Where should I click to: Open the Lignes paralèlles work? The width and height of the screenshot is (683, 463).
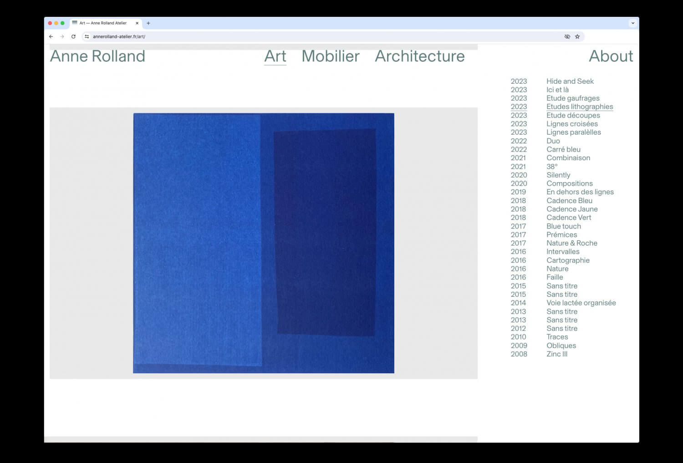point(574,132)
